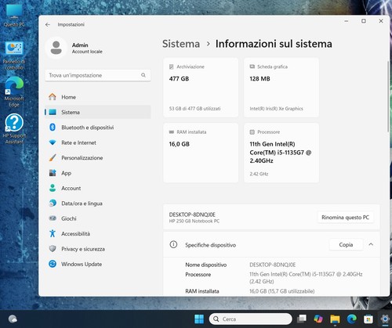Viewport: 392px width, 328px height.
Task: Click the Admin account avatar
Action: point(56,48)
